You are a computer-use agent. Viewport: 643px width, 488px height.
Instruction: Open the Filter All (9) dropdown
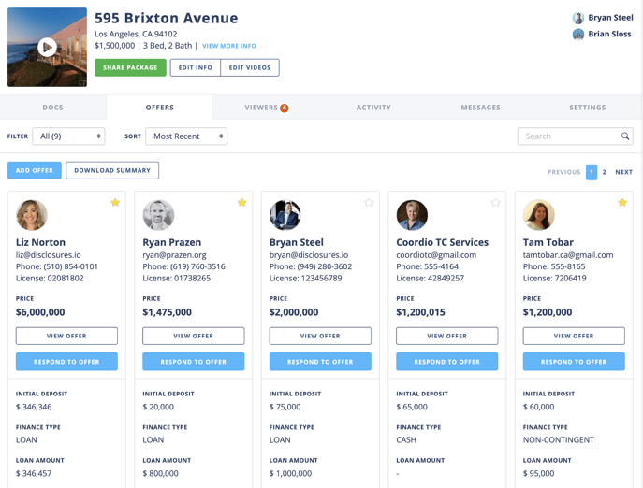[x=68, y=136]
